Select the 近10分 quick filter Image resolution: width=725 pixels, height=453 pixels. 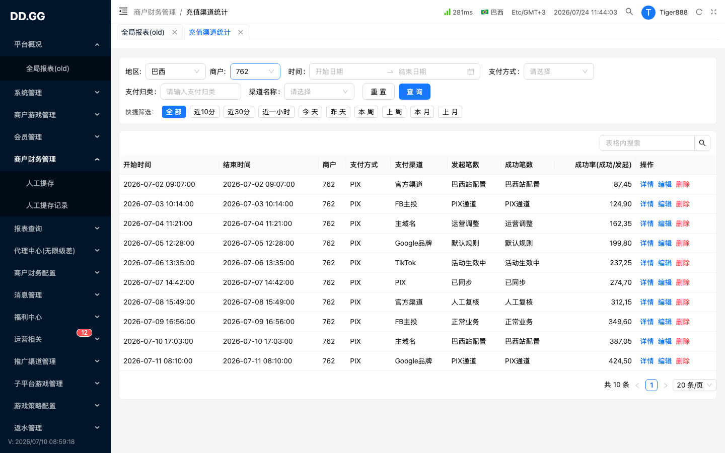coord(204,112)
